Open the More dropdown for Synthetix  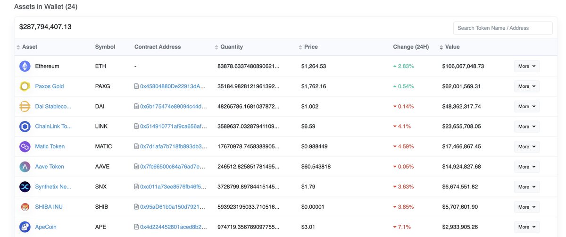coord(527,186)
